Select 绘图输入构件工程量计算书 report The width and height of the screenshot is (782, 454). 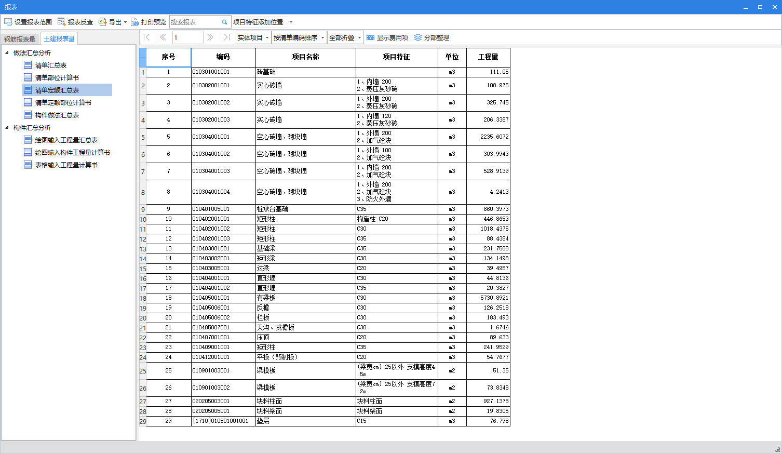click(x=73, y=152)
